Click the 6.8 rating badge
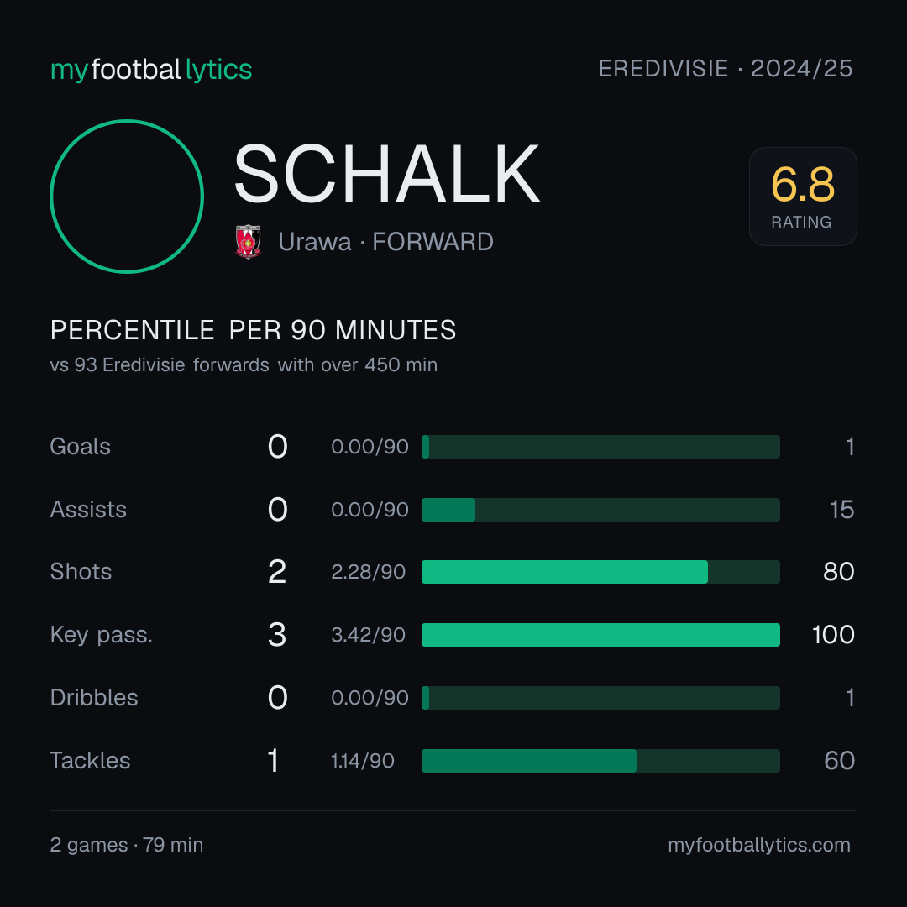The height and width of the screenshot is (907, 907). tap(803, 196)
